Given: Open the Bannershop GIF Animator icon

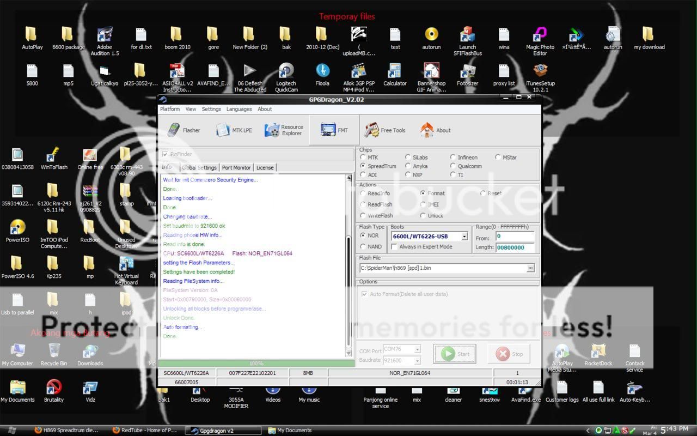Looking at the screenshot, I should [x=431, y=78].
